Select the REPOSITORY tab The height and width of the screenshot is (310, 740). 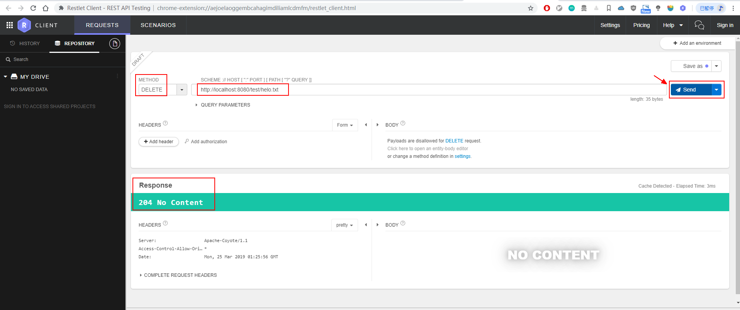pos(75,44)
